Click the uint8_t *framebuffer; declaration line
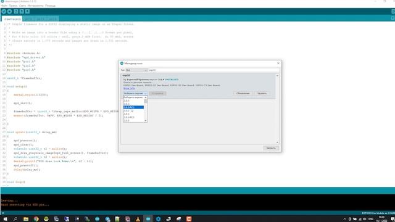 (25, 78)
